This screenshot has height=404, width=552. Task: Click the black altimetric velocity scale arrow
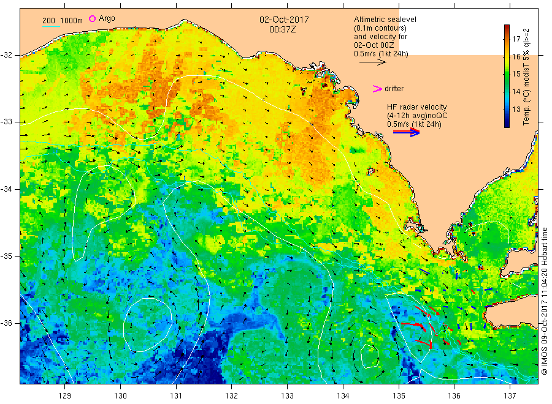point(373,62)
